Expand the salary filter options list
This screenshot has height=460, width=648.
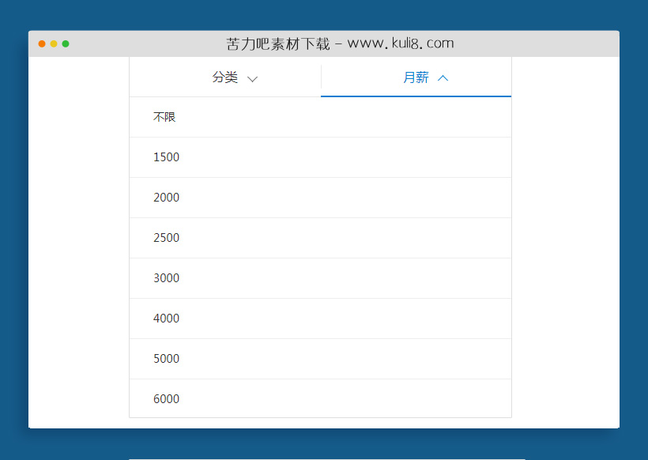tap(416, 77)
